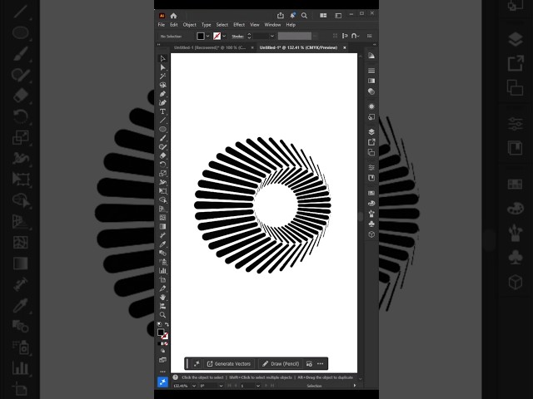Change the screen mode button
The height and width of the screenshot is (399, 533).
162,360
